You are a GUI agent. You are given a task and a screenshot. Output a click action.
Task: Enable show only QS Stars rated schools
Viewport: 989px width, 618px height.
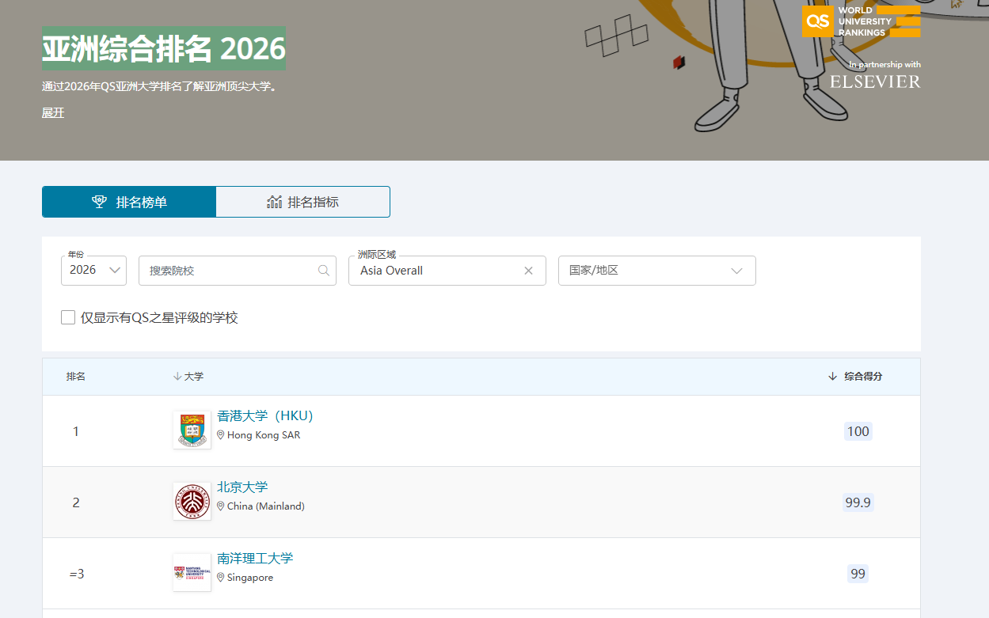[68, 317]
